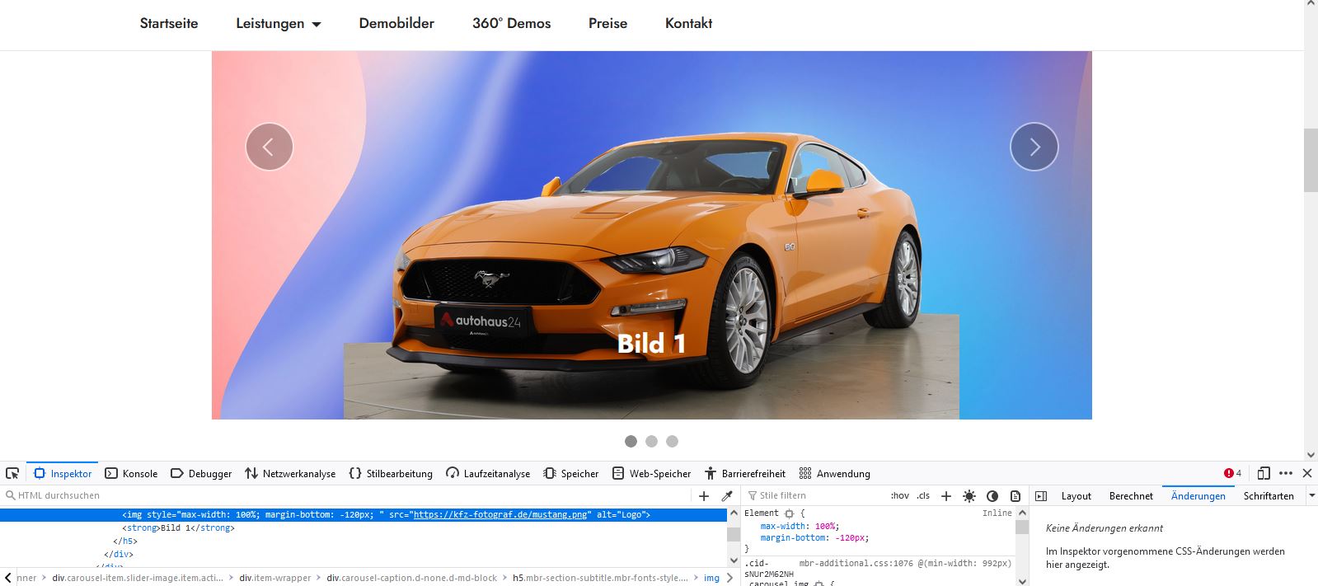
Task: Switch to the Inspektor panel
Action: [63, 473]
